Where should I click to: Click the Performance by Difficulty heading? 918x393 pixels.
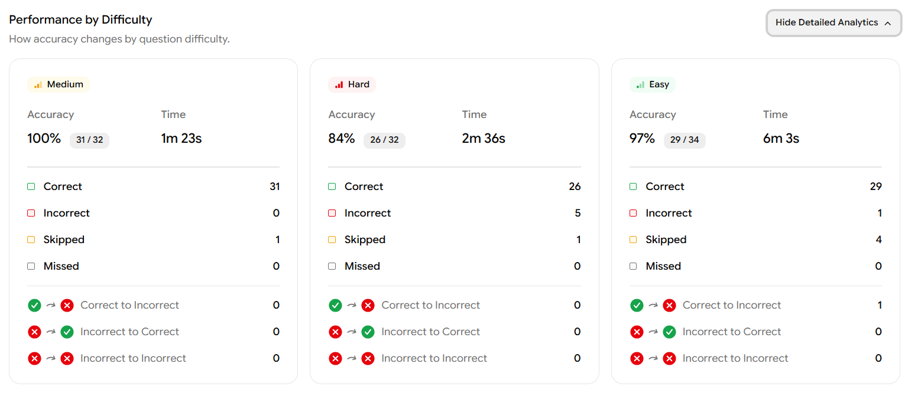(x=80, y=19)
